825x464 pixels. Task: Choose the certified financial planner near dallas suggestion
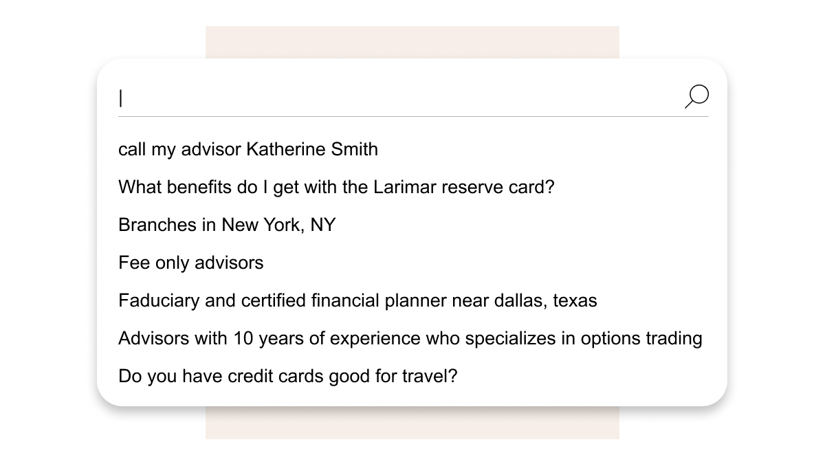[357, 300]
